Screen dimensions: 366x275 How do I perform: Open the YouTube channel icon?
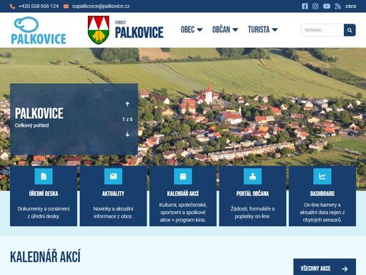[x=327, y=6]
